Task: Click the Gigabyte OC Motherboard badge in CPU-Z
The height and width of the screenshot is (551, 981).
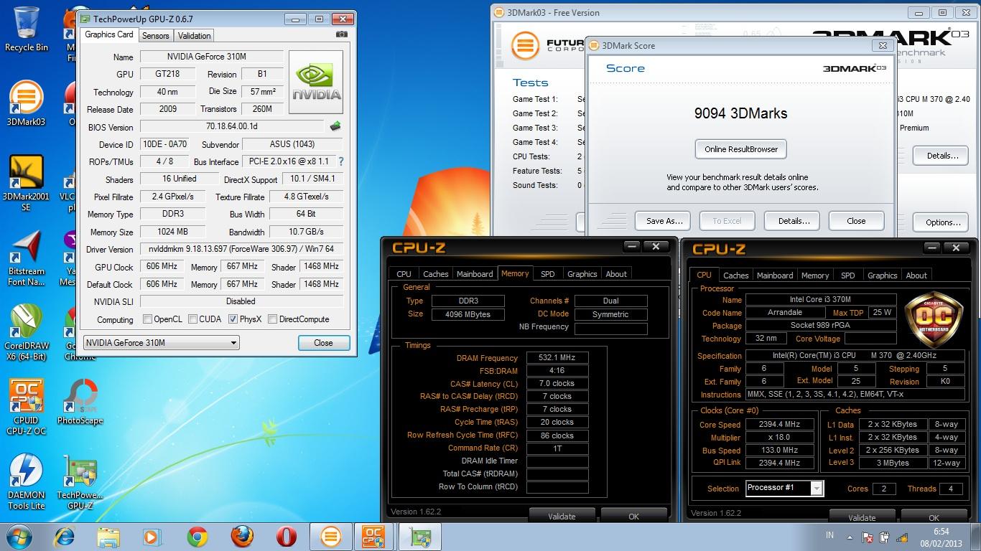Action: coord(933,320)
